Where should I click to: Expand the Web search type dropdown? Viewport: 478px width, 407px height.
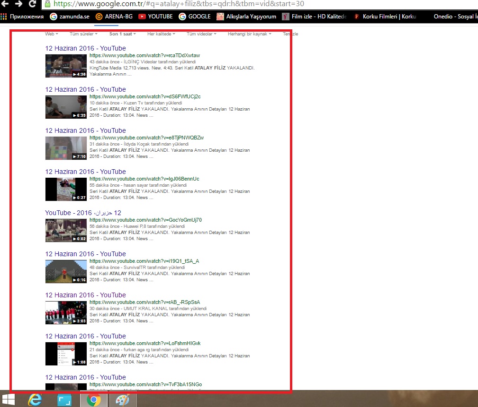(x=52, y=34)
